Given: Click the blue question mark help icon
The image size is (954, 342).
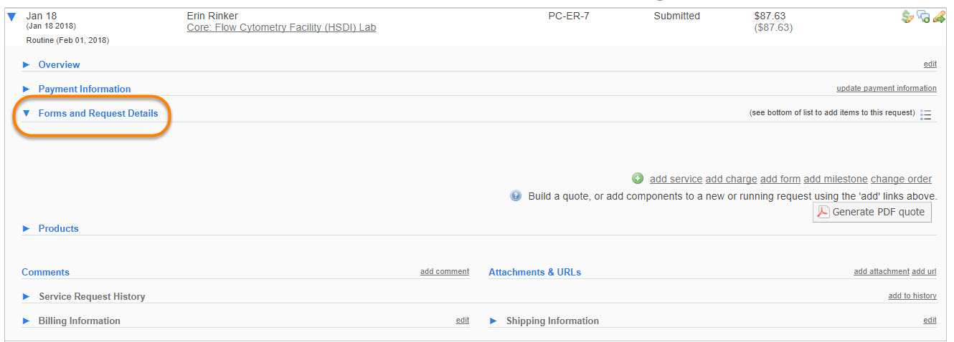Looking at the screenshot, I should pyautogui.click(x=516, y=195).
